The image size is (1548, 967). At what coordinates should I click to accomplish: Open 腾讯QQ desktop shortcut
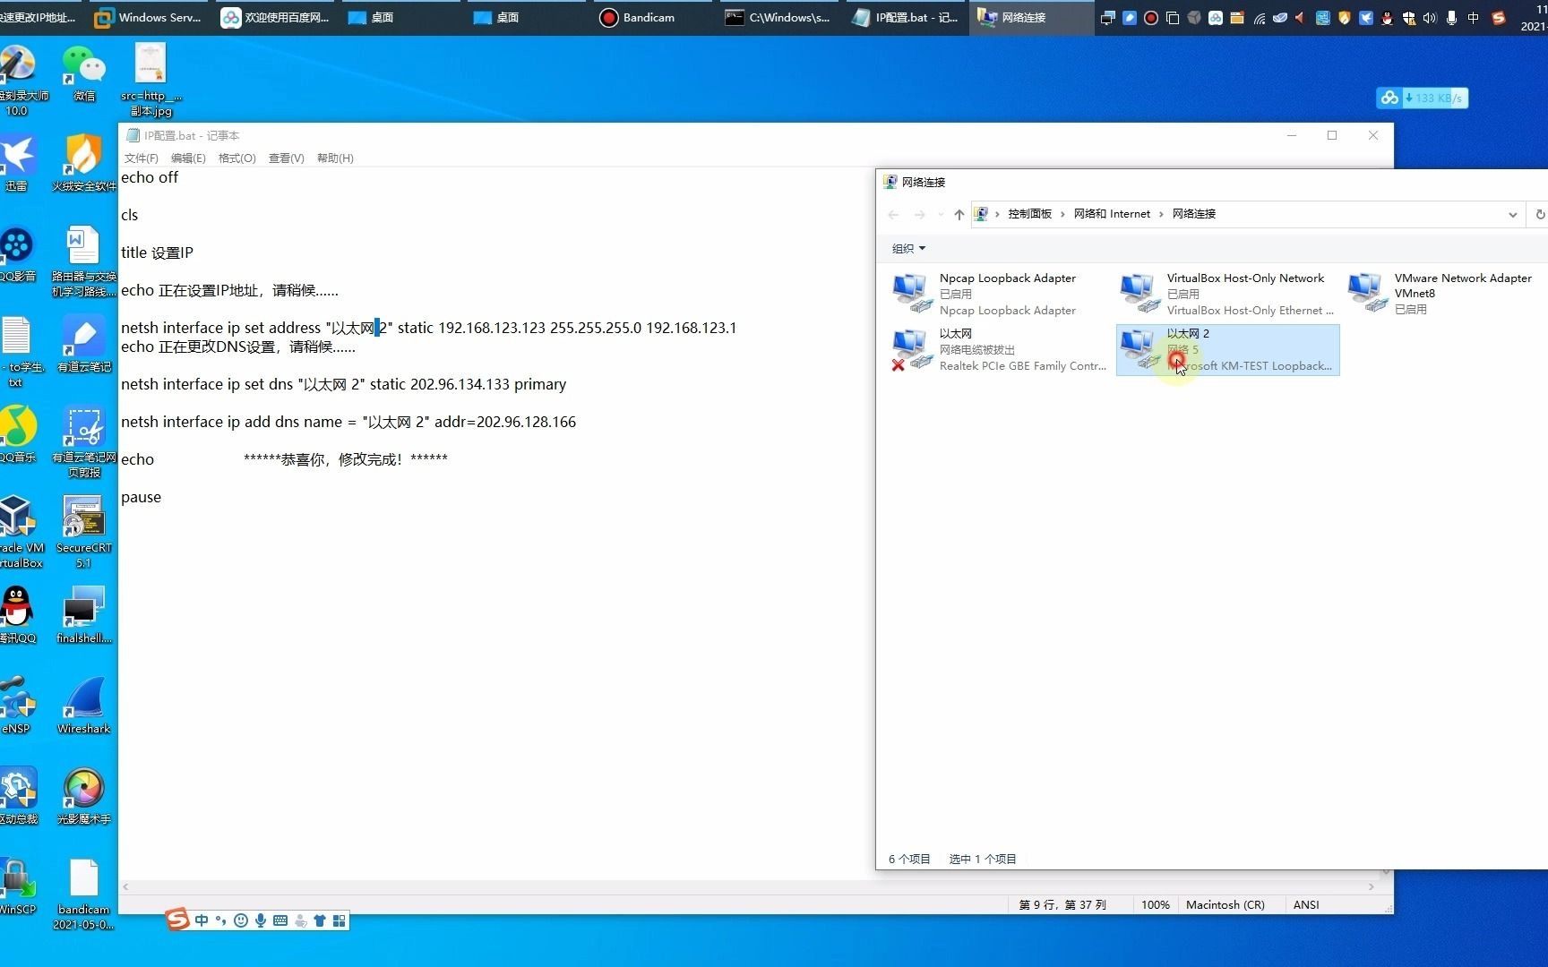click(x=17, y=615)
